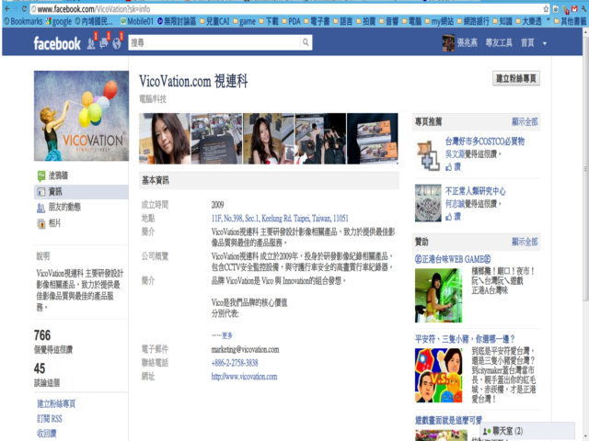Image resolution: width=589 pixels, height=441 pixels.
Task: Click 訂閱 RSS link
Action: click(x=49, y=419)
